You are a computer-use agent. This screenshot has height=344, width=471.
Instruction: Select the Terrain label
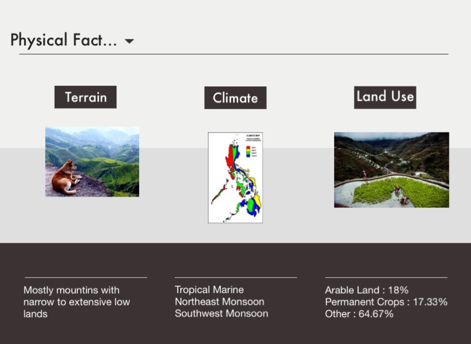point(85,97)
